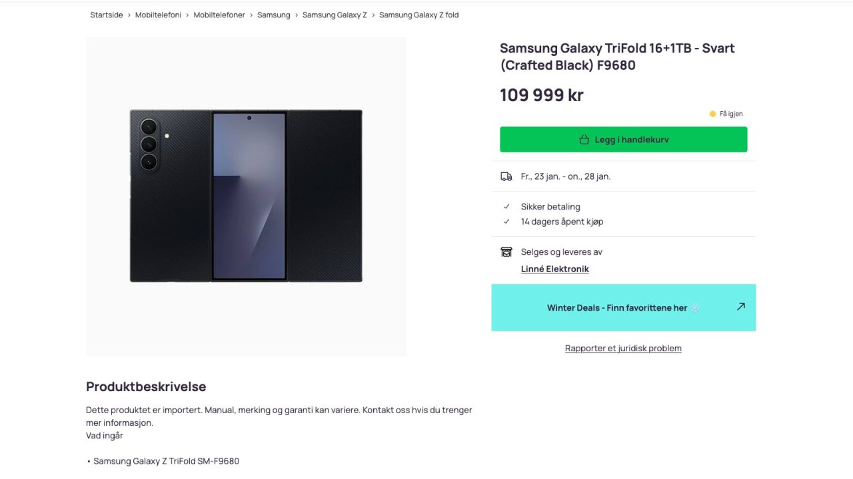Open the Mobiltelefoni breadcrumb link
The width and height of the screenshot is (853, 479).
coord(158,15)
